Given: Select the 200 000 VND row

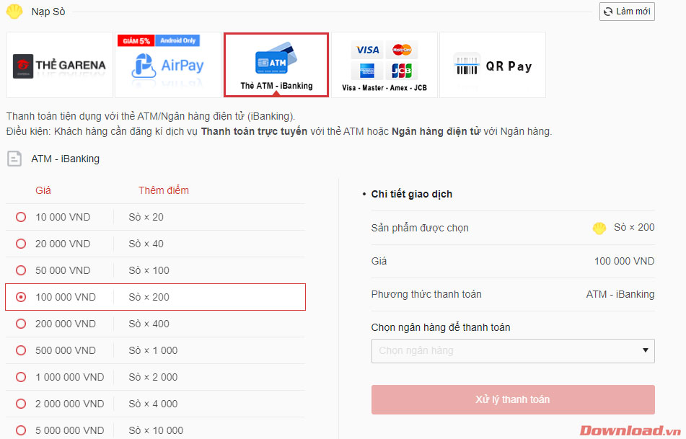Looking at the screenshot, I should coord(155,324).
